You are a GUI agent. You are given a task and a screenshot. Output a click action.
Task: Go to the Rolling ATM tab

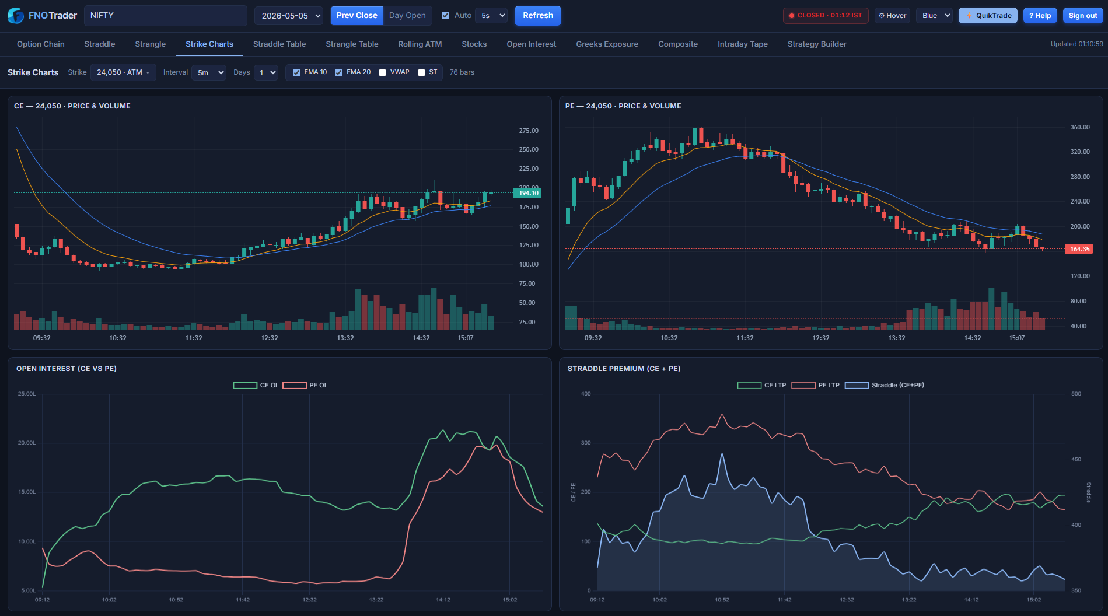(420, 44)
